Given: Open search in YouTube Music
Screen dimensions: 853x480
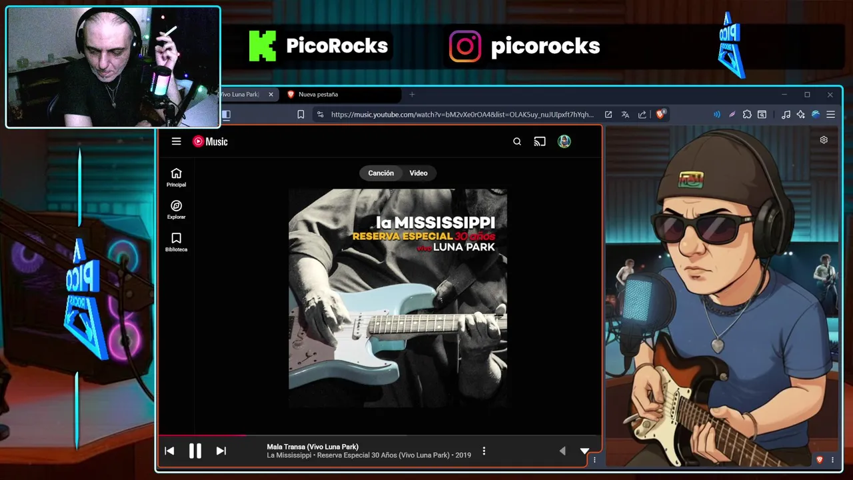Looking at the screenshot, I should click(517, 141).
